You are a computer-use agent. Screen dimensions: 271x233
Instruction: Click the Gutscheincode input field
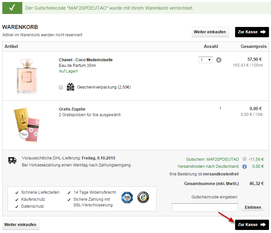(x=205, y=207)
